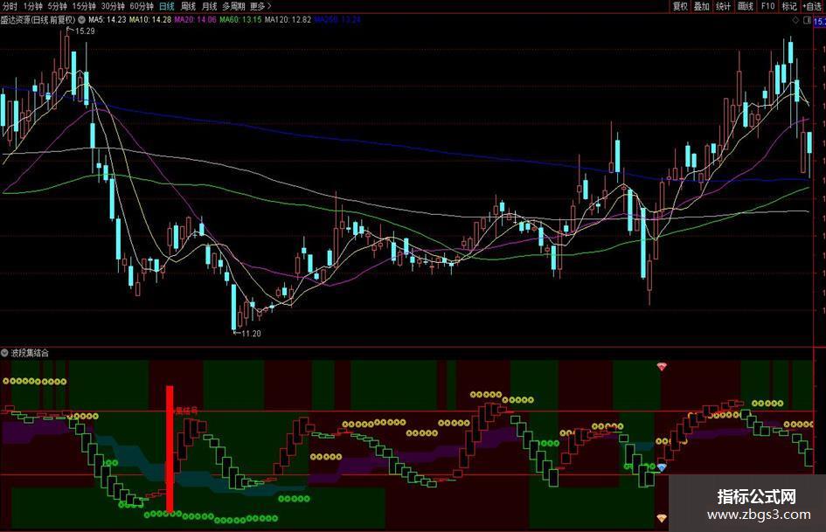Click the 15.29 high price marker
Screen dimensions: 826x532
(x=85, y=31)
